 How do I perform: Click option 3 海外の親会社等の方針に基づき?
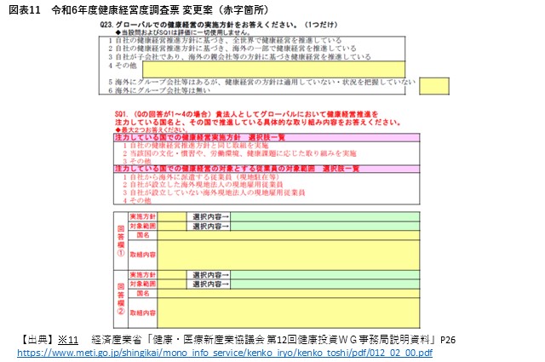pyautogui.click(x=239, y=57)
